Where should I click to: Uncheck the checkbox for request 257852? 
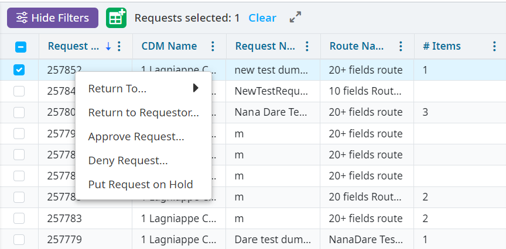19,70
